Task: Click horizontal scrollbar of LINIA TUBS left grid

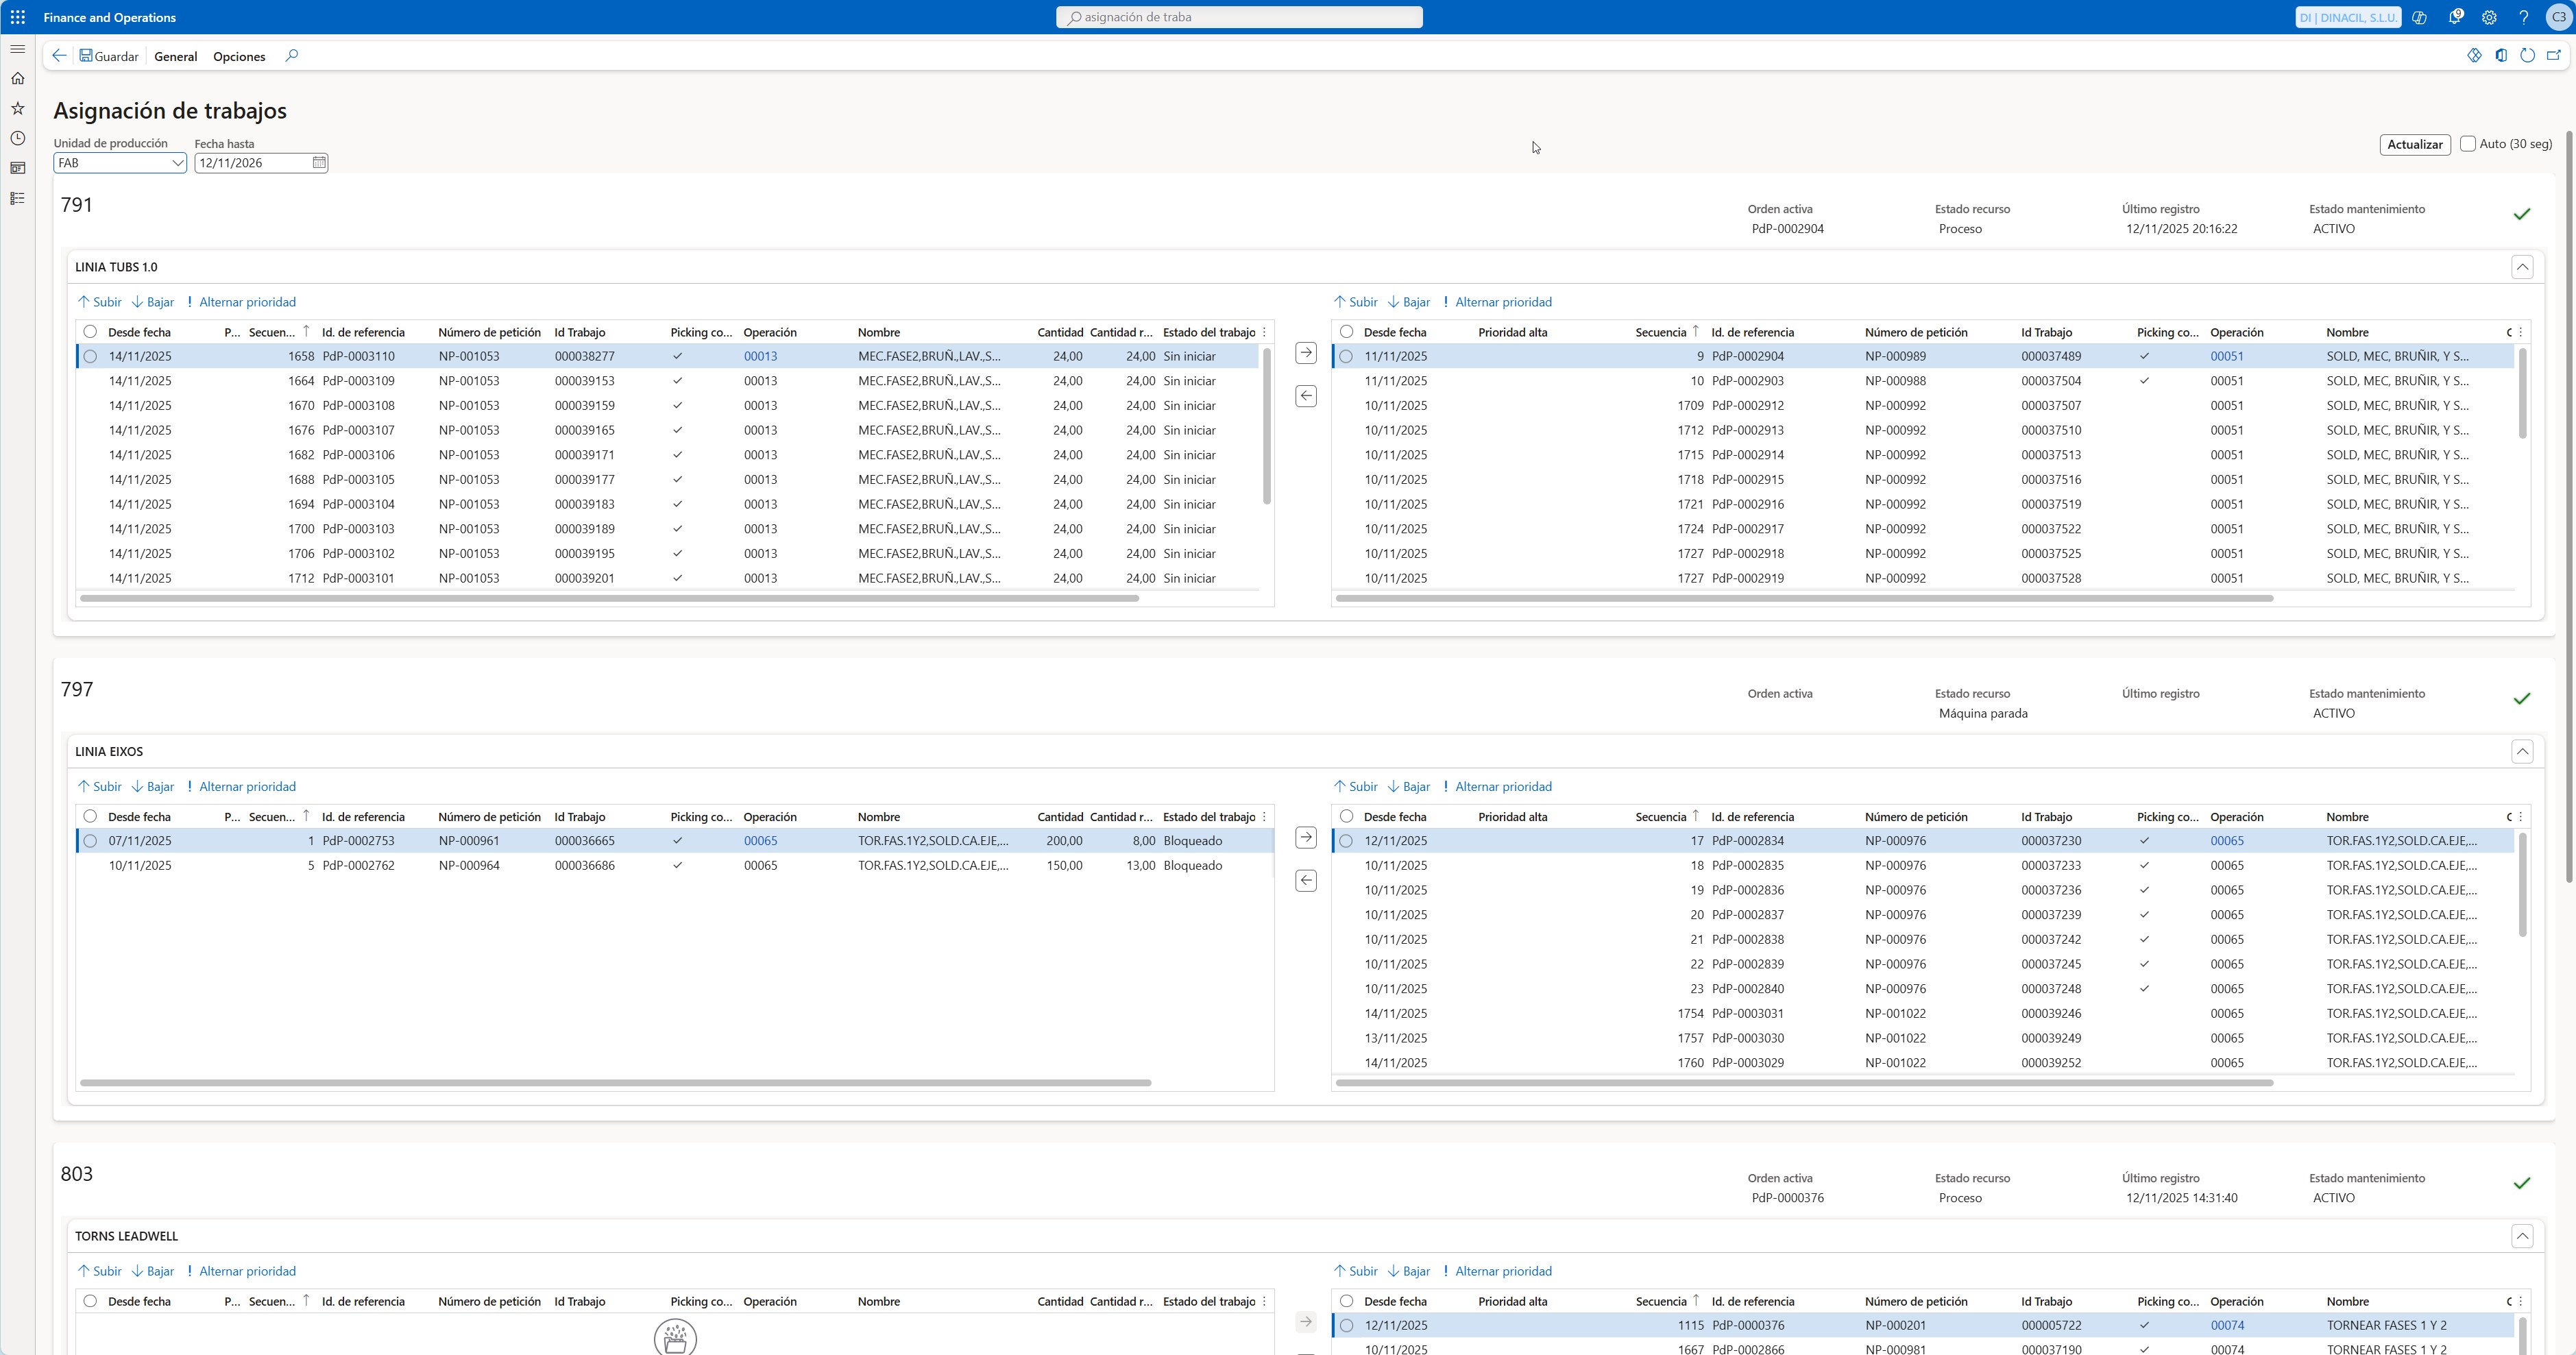Action: [x=610, y=599]
